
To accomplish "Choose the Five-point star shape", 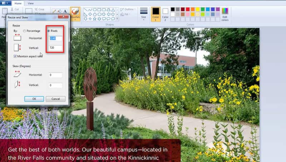I will [x=95, y=19].
